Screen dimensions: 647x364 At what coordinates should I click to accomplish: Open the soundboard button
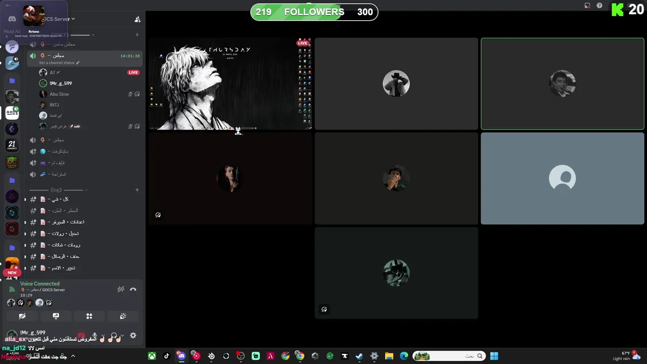pos(123,316)
